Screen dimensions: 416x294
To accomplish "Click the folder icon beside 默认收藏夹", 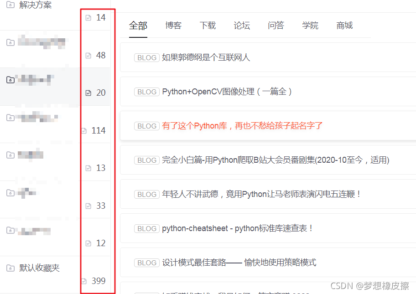I will click(10, 268).
